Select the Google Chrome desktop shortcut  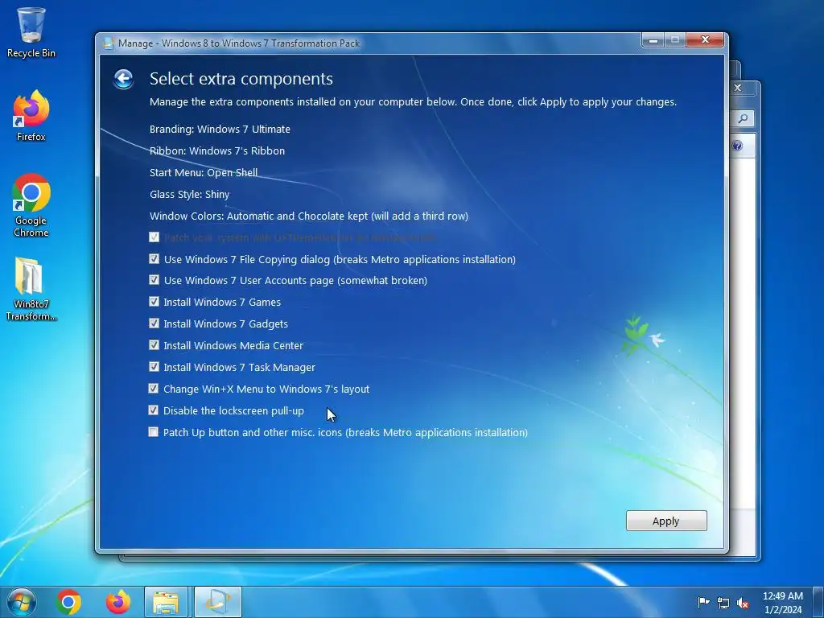tap(31, 205)
